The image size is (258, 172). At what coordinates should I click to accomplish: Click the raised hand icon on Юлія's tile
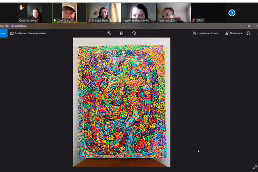[x=21, y=7]
